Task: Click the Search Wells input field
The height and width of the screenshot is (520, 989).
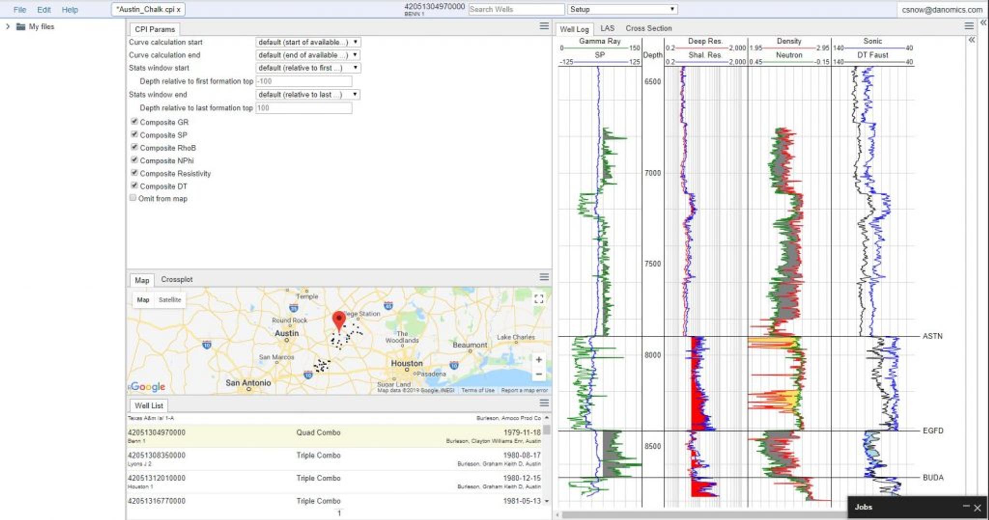Action: [516, 9]
